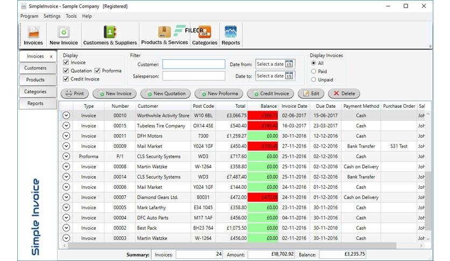Click the SimpleInvoice title bar app icon
Image resolution: width=450 pixels, height=261 pixels.
pos(24,6)
